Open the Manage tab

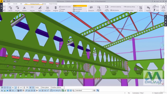[44, 4]
